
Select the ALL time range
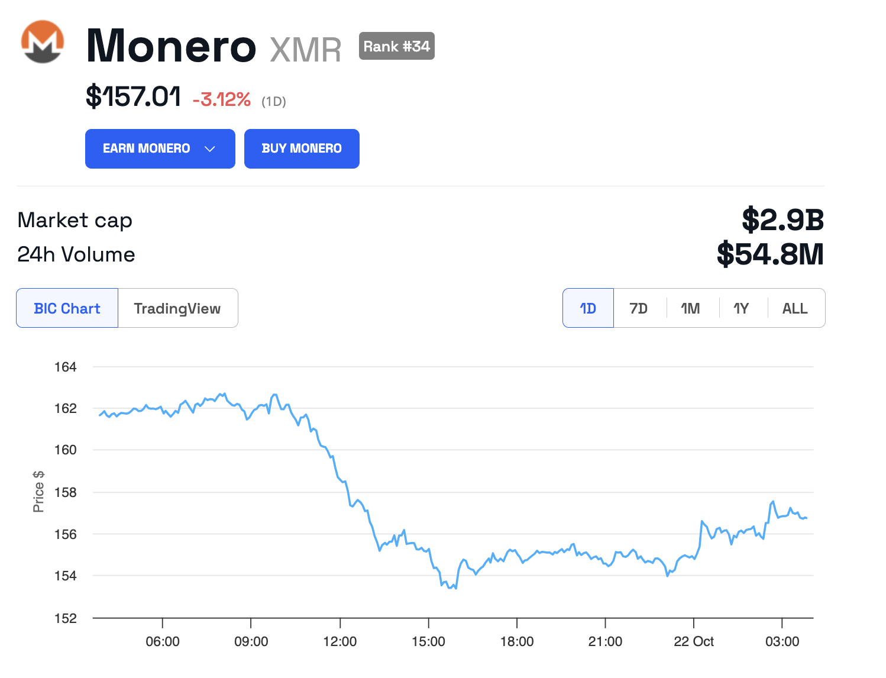795,308
